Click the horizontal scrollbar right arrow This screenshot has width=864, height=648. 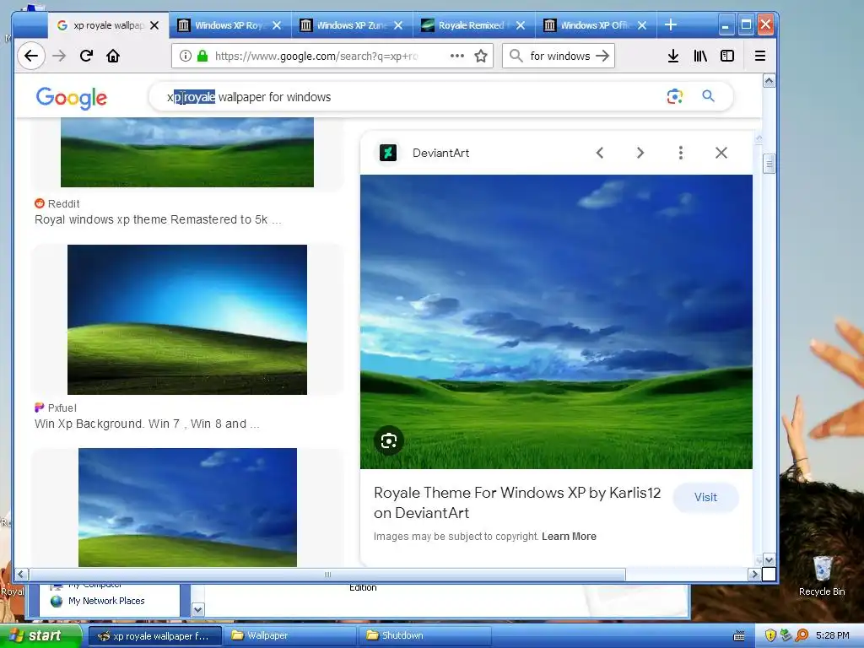pyautogui.click(x=754, y=574)
